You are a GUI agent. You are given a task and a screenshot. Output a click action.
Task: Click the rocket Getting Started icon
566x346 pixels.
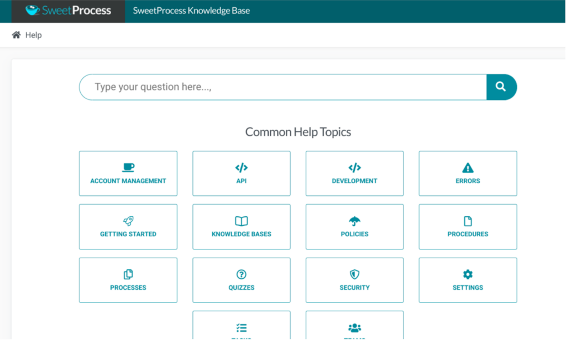point(128,221)
